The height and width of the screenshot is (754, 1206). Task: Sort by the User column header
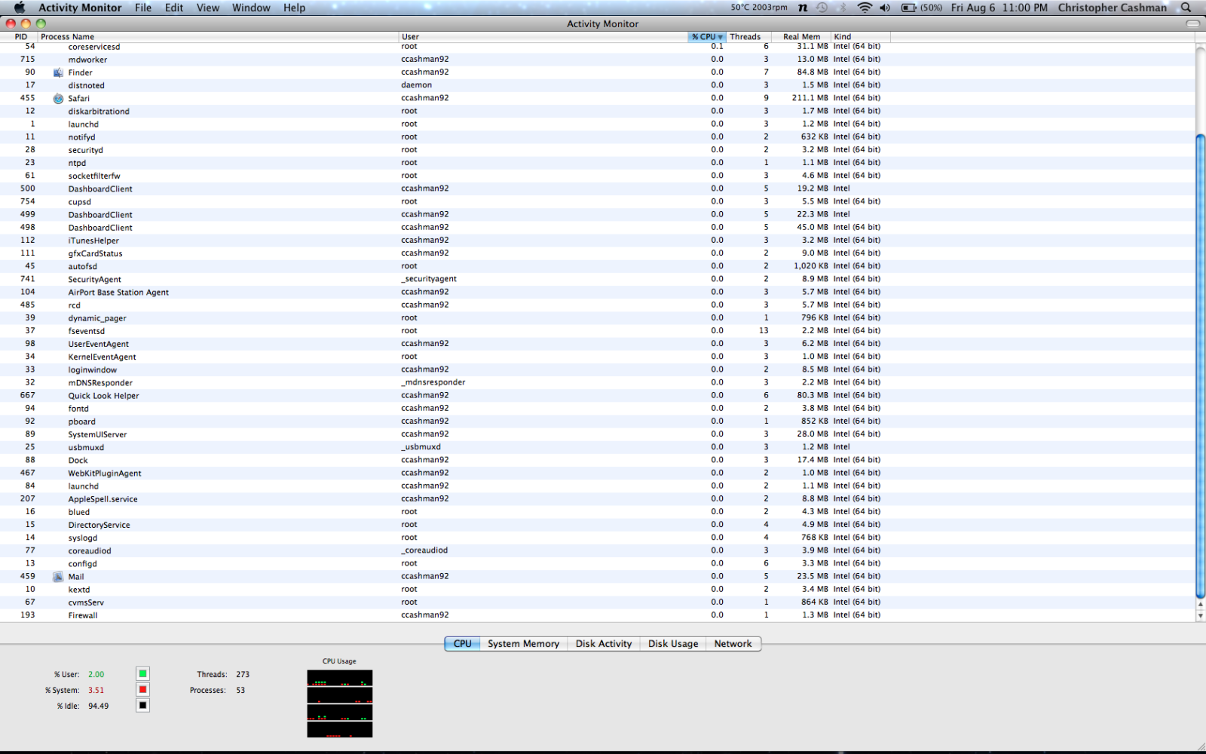point(543,36)
